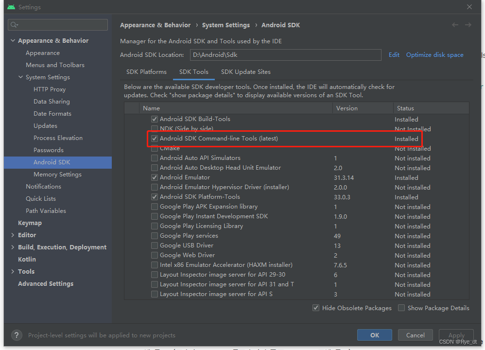Check Intel x86 Emulator Accelerator (HAXM installer)
The height and width of the screenshot is (350, 485).
click(155, 264)
